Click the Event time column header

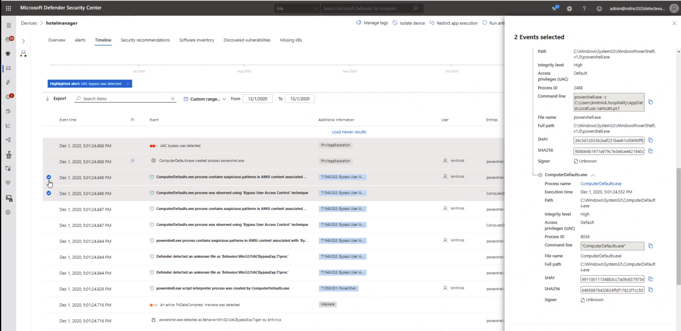point(68,120)
